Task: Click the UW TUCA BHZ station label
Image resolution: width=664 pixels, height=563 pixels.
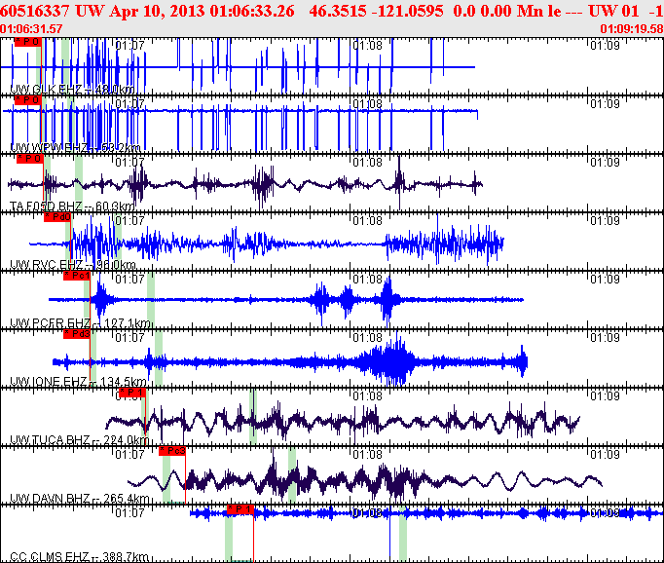Action: point(79,440)
